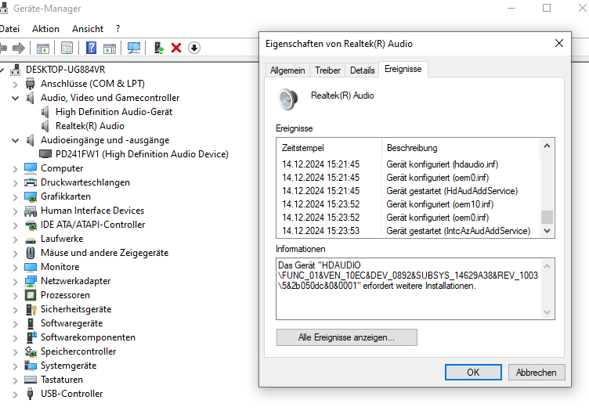This screenshot has height=418, width=589.
Task: Select the Gerät gestartet (IntcAzAudAddService) event
Action: [409, 231]
